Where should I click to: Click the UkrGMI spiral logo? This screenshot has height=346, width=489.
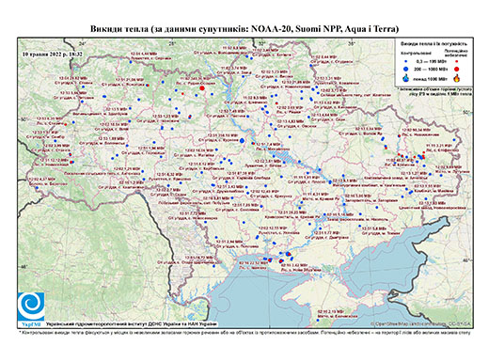coord(31,307)
